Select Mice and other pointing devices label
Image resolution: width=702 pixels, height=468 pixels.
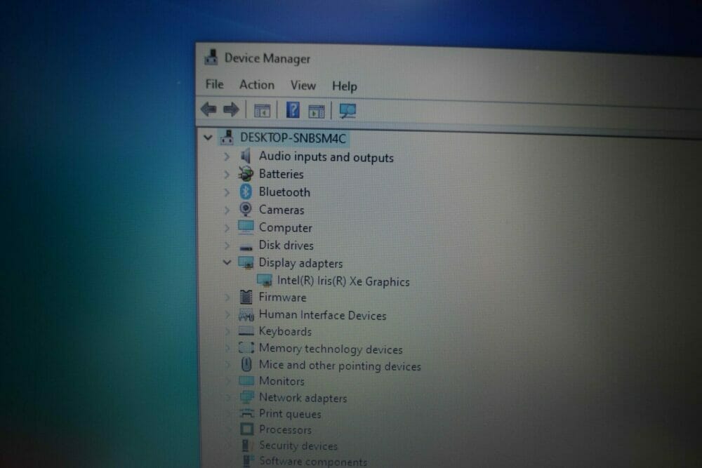[340, 365]
